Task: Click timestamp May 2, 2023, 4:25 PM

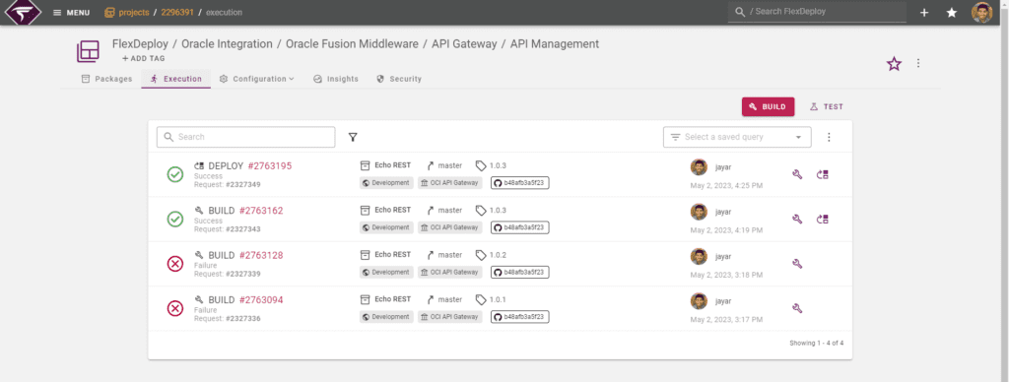Action: (726, 186)
